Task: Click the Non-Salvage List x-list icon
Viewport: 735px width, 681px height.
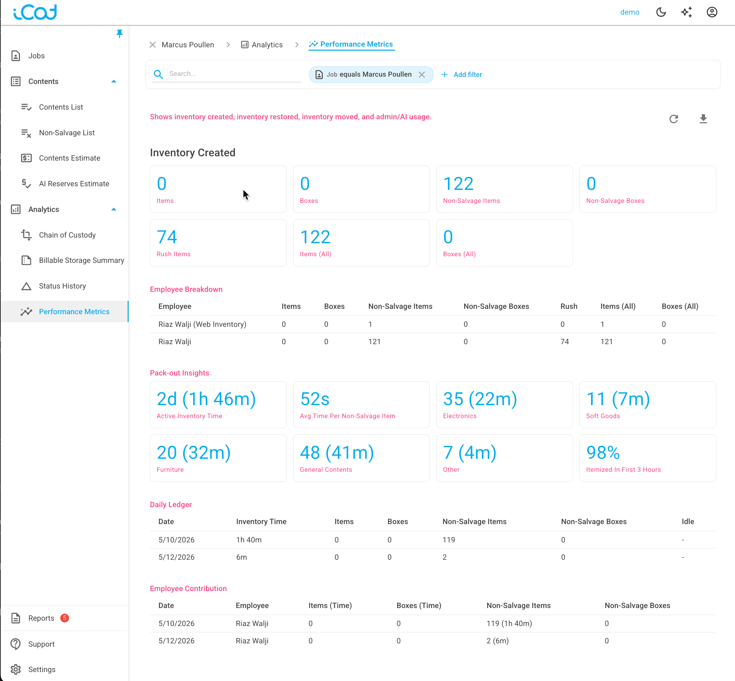Action: point(26,133)
